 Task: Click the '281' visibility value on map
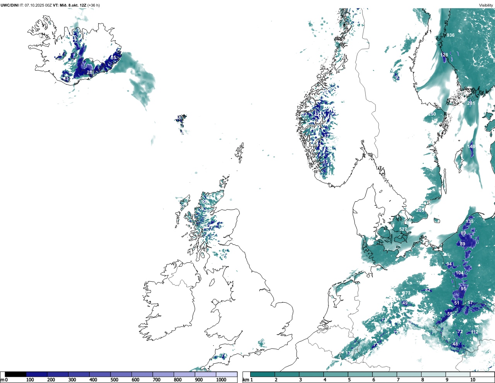point(471,103)
